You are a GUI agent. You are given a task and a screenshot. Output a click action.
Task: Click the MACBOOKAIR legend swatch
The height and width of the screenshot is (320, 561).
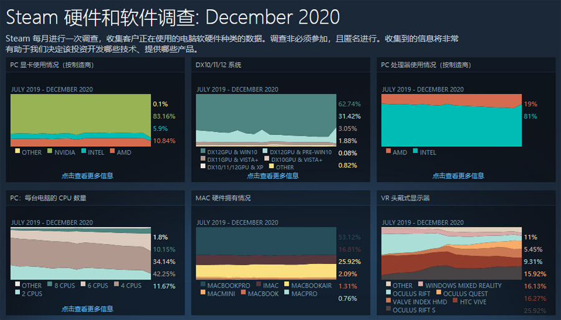click(287, 284)
